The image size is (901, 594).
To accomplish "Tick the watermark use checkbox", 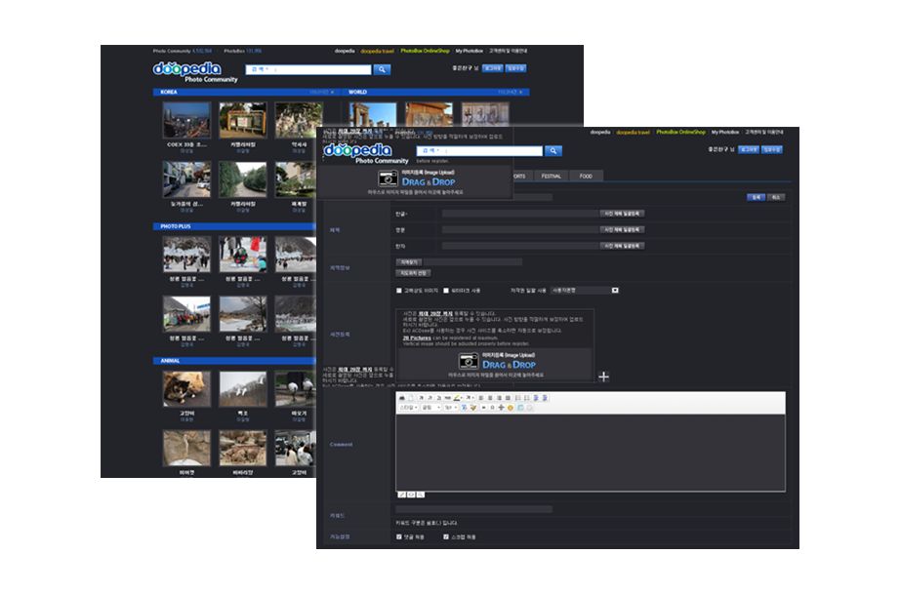I will 446,291.
